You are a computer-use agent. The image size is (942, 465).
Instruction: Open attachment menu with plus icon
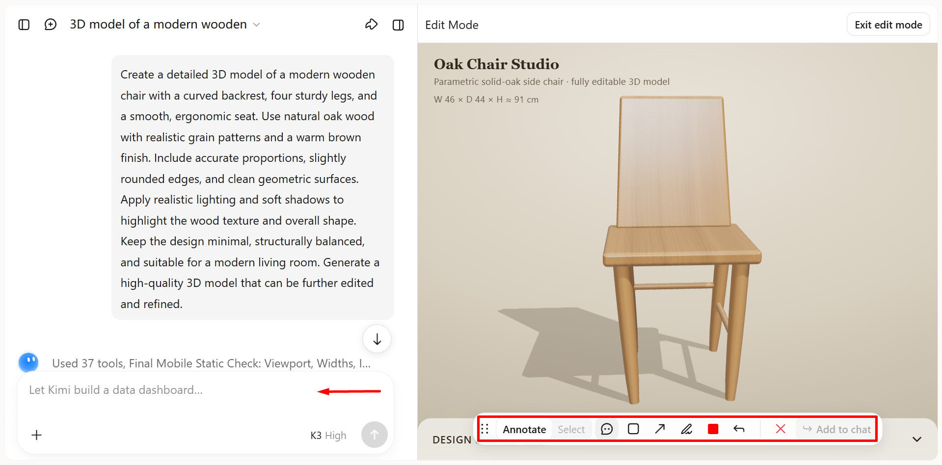coord(37,435)
